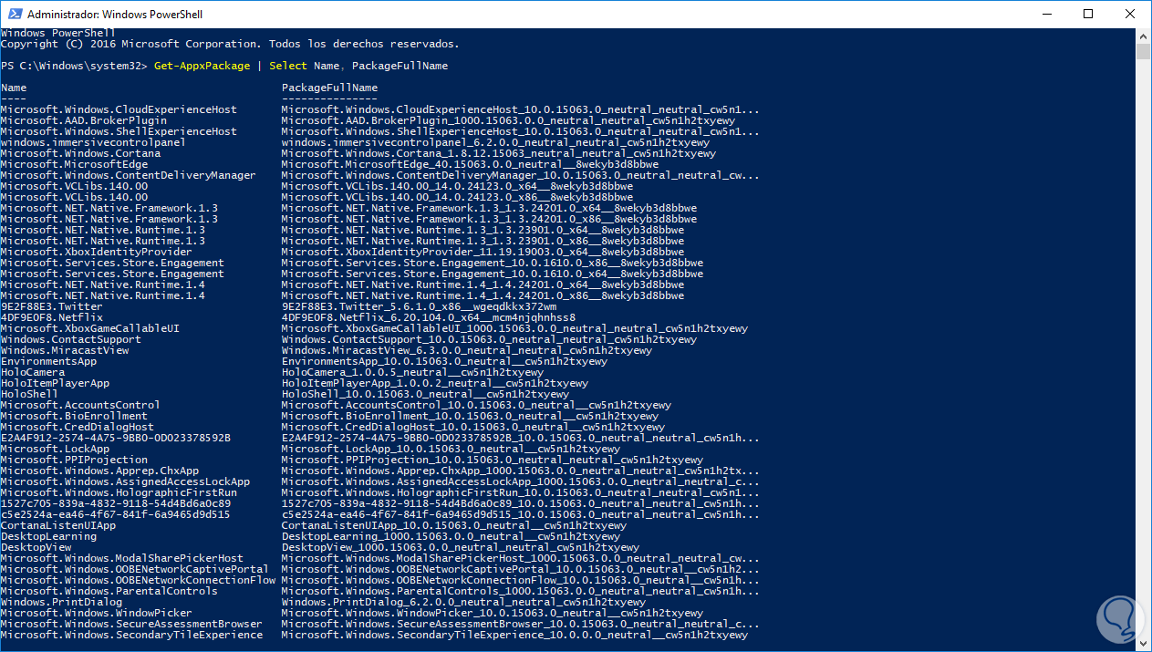Click the Microsoft.AAD.BrokerPlugin name entry

[84, 120]
